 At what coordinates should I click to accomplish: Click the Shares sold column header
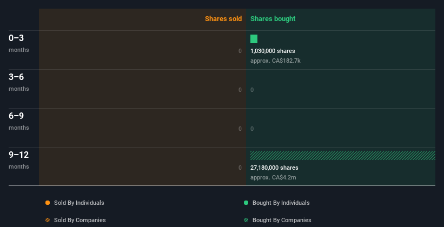pos(223,19)
